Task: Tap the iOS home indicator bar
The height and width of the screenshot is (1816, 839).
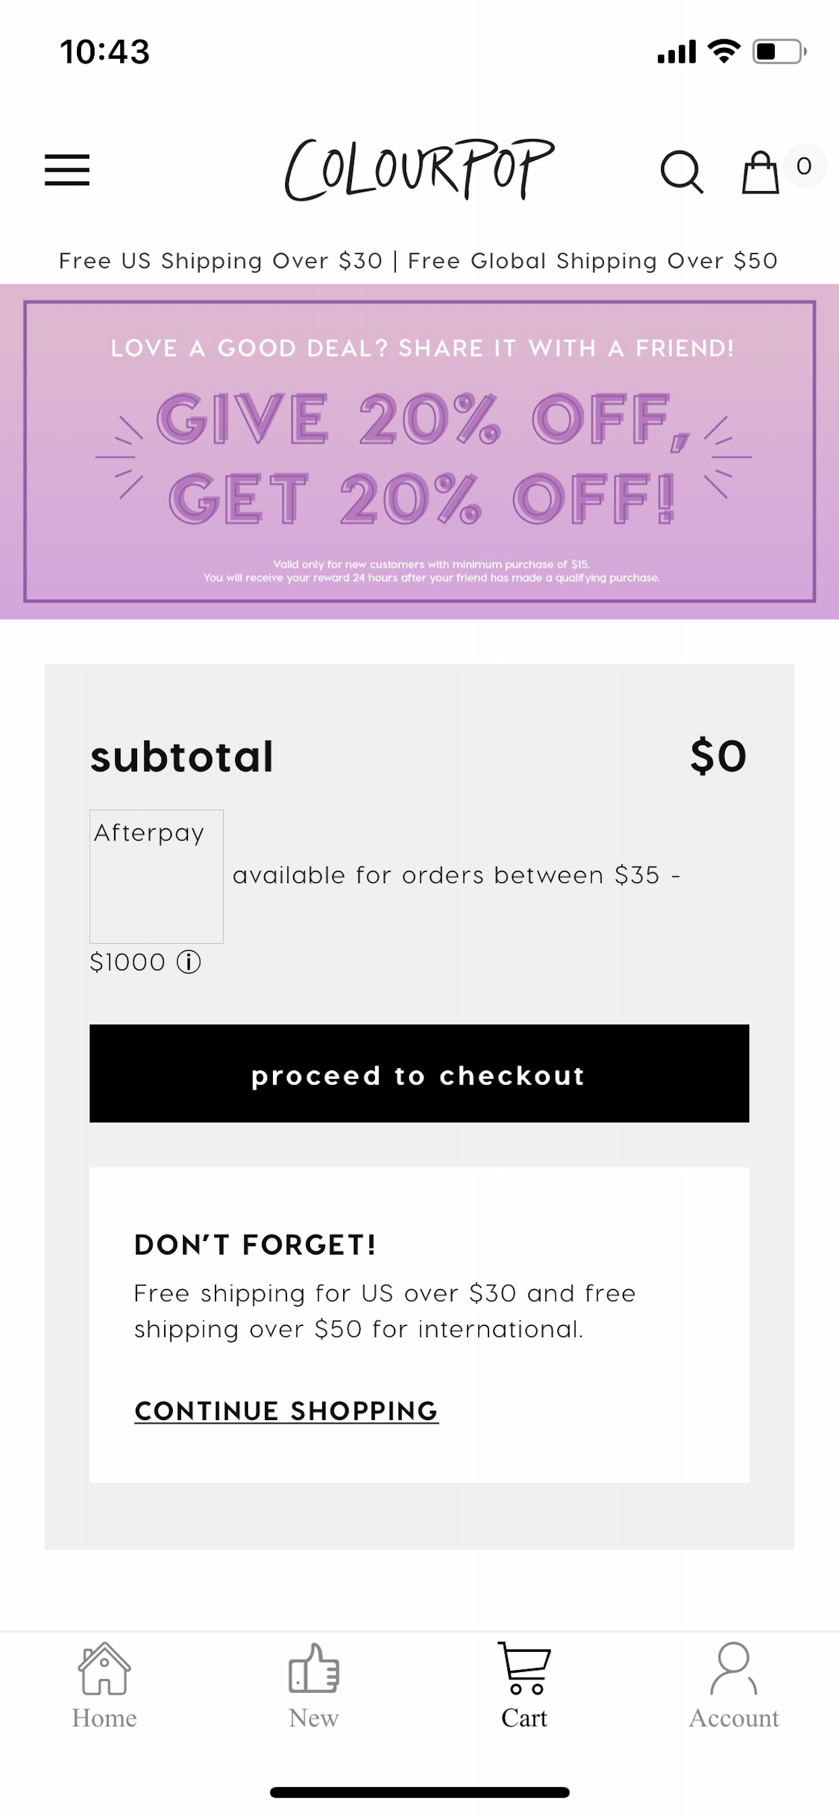Action: pyautogui.click(x=419, y=1792)
